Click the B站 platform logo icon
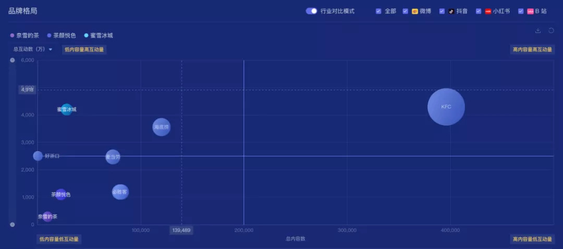 [x=530, y=11]
